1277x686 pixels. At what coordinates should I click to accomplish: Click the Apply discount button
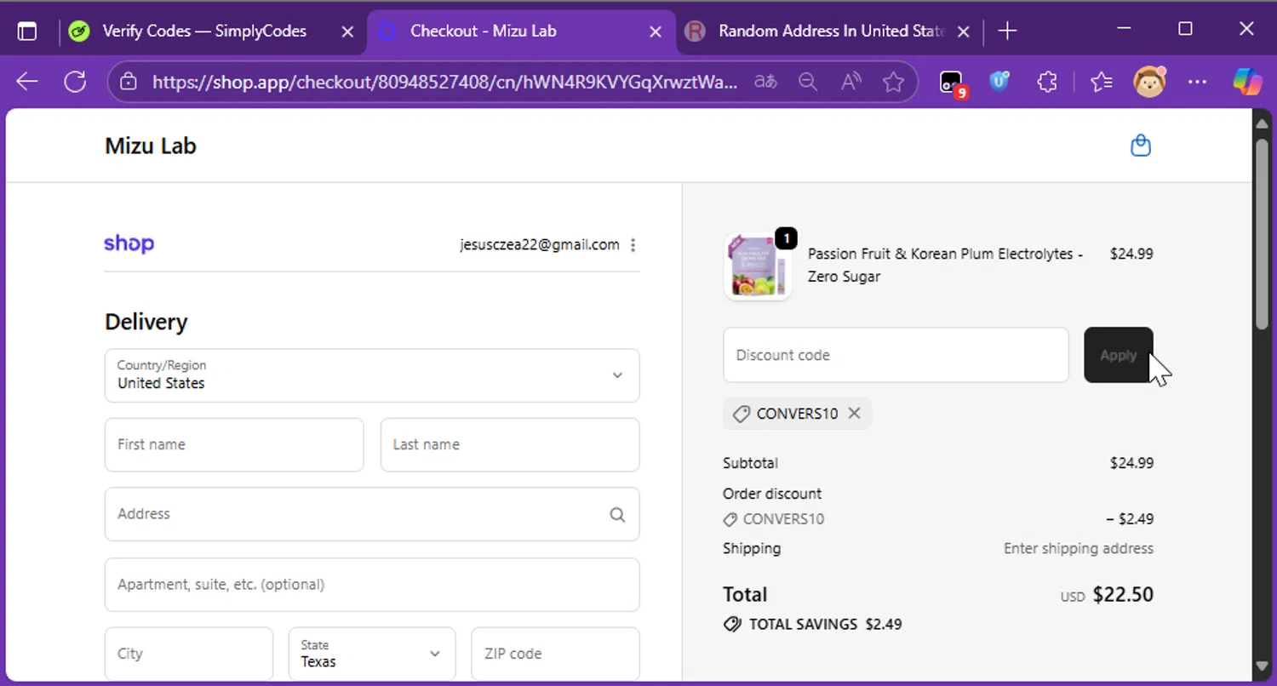(x=1119, y=355)
